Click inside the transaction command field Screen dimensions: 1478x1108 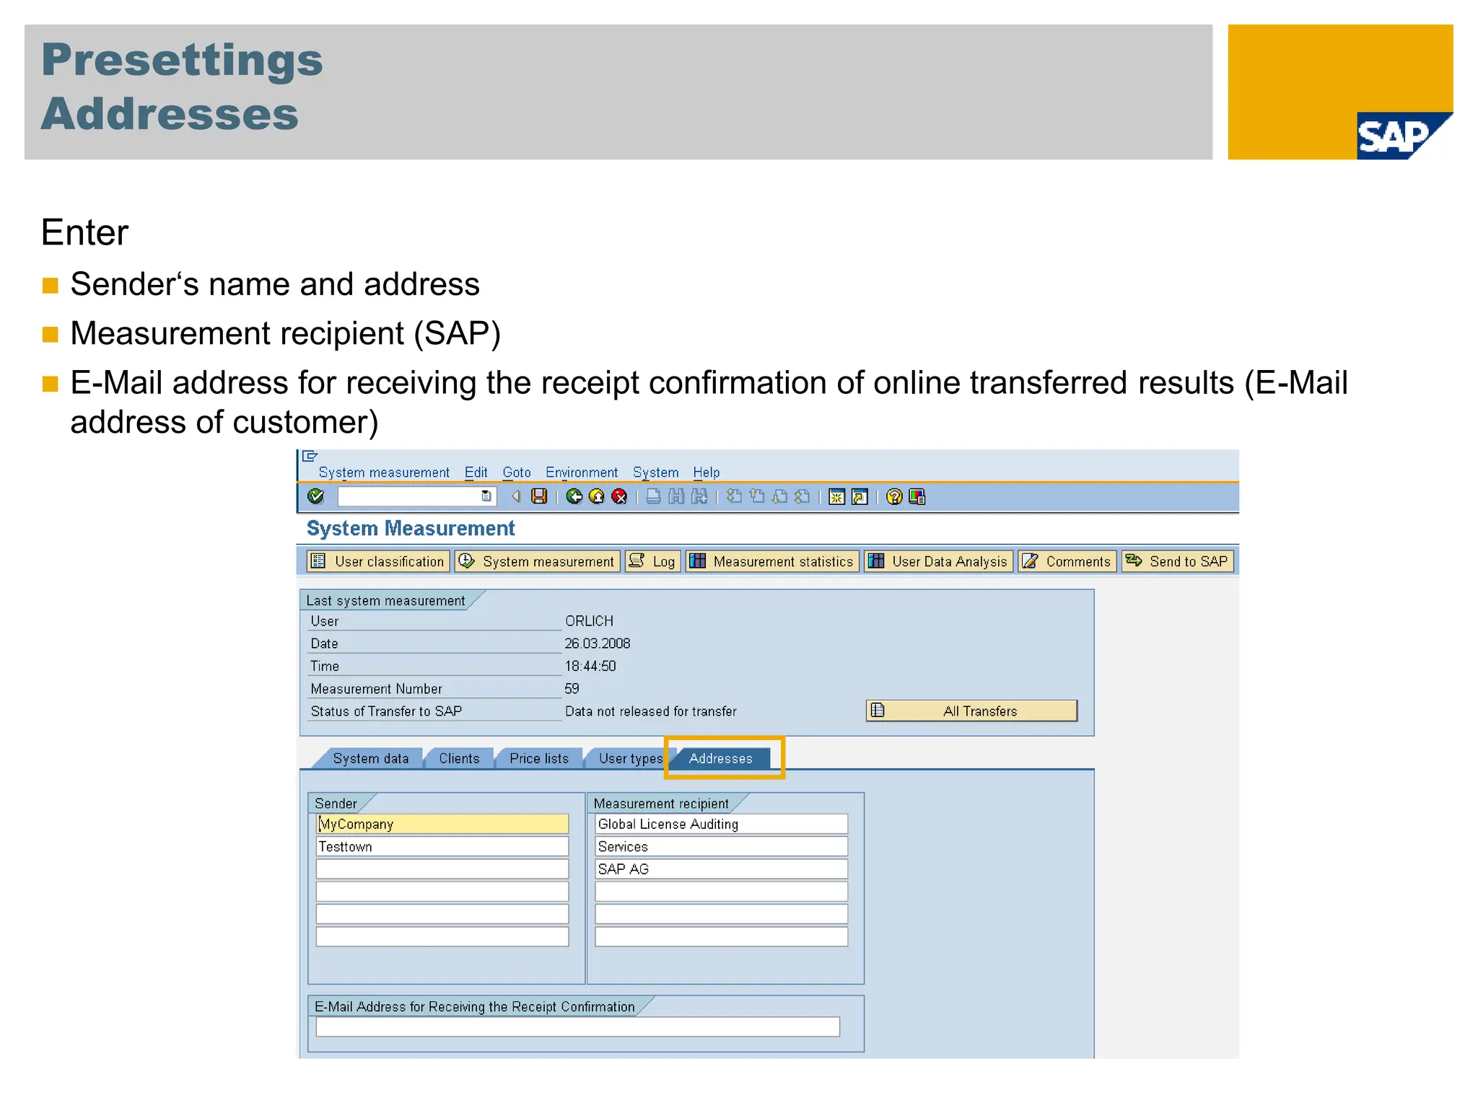coord(409,496)
